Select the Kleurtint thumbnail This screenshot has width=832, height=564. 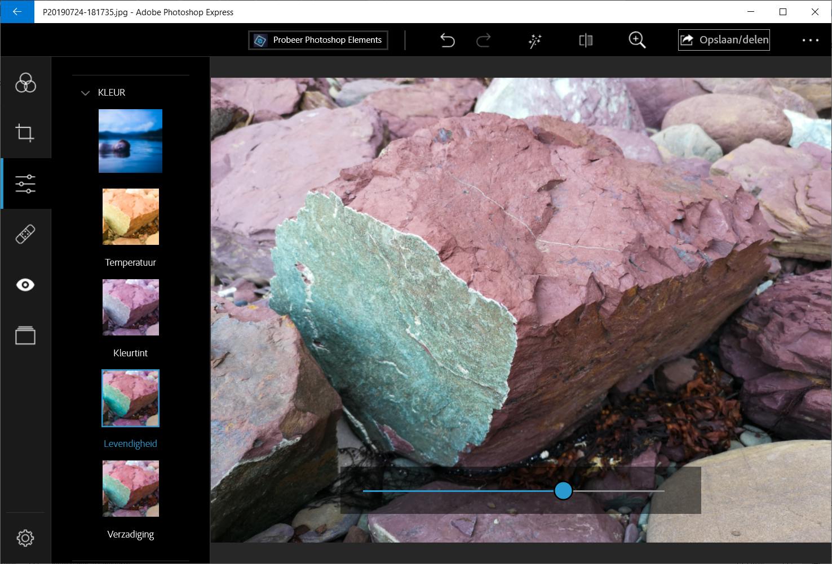(131, 307)
